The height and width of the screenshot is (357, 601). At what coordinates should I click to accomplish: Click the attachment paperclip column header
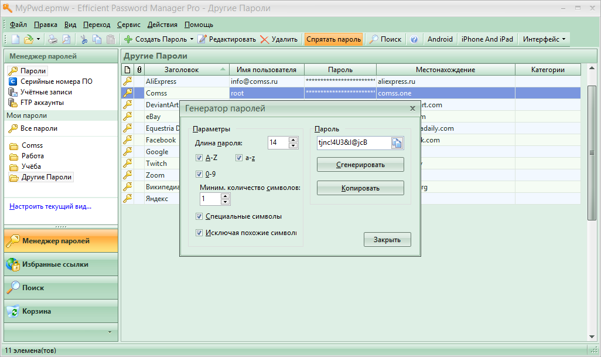pos(139,70)
